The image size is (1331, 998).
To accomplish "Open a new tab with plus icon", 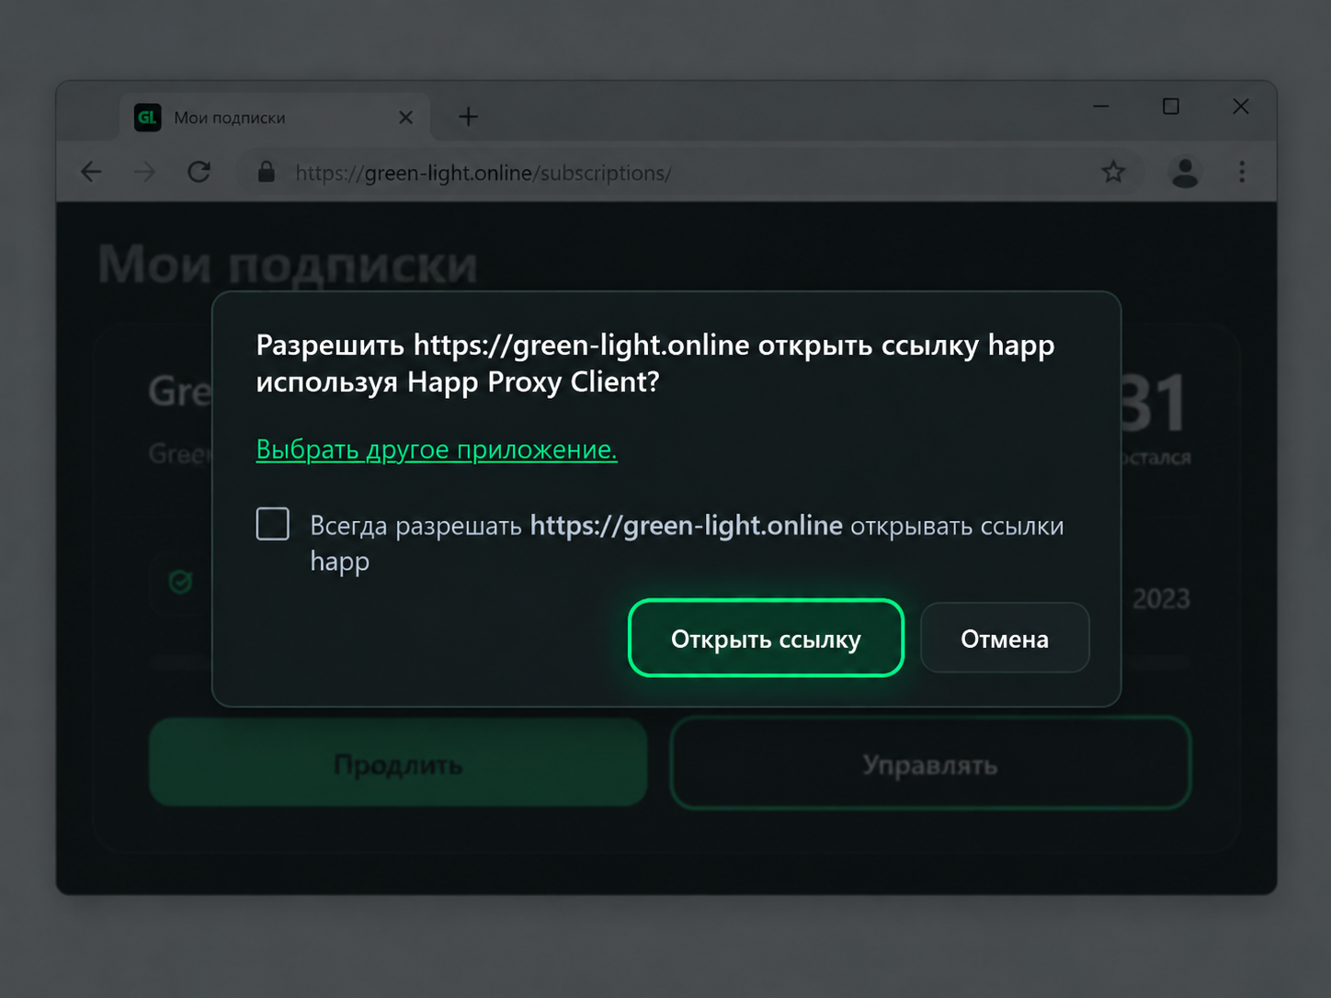I will [x=468, y=117].
